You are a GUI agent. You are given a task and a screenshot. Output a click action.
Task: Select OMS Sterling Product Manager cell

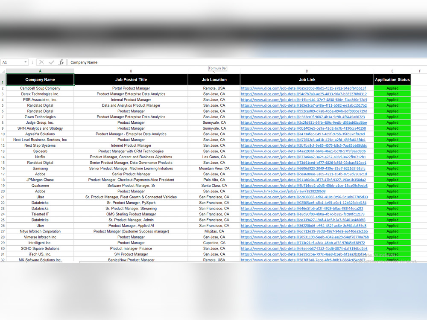131,214
